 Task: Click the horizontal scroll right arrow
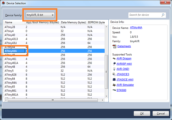coord(102,100)
